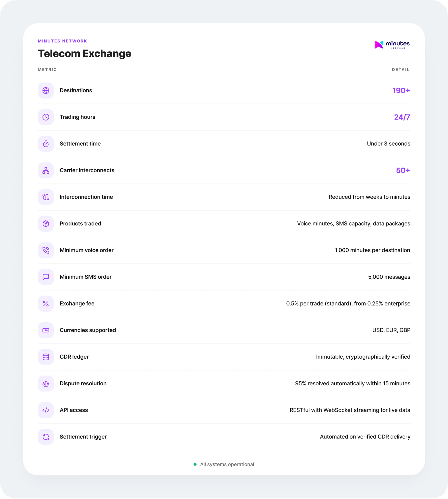Click the percent icon for Exchange fee

(x=46, y=304)
